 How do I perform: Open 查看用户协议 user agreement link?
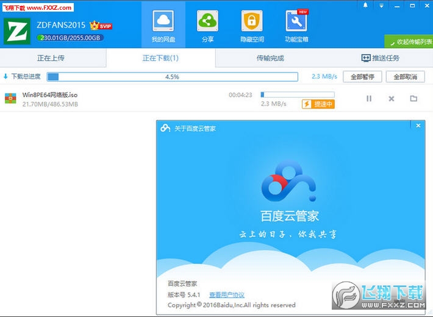pyautogui.click(x=226, y=294)
